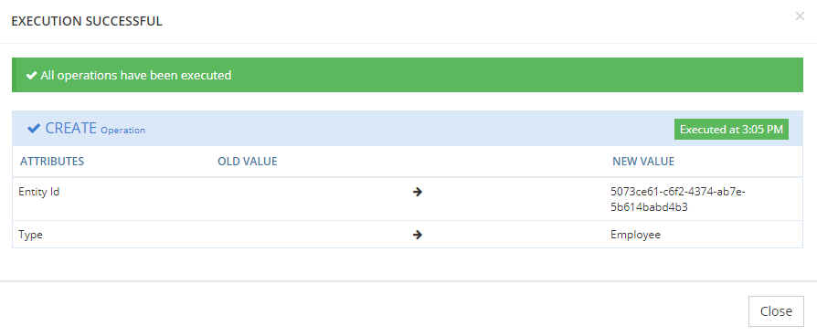Click the new Entity Id GUID value
Screen dimensions: 817x336
pos(678,199)
